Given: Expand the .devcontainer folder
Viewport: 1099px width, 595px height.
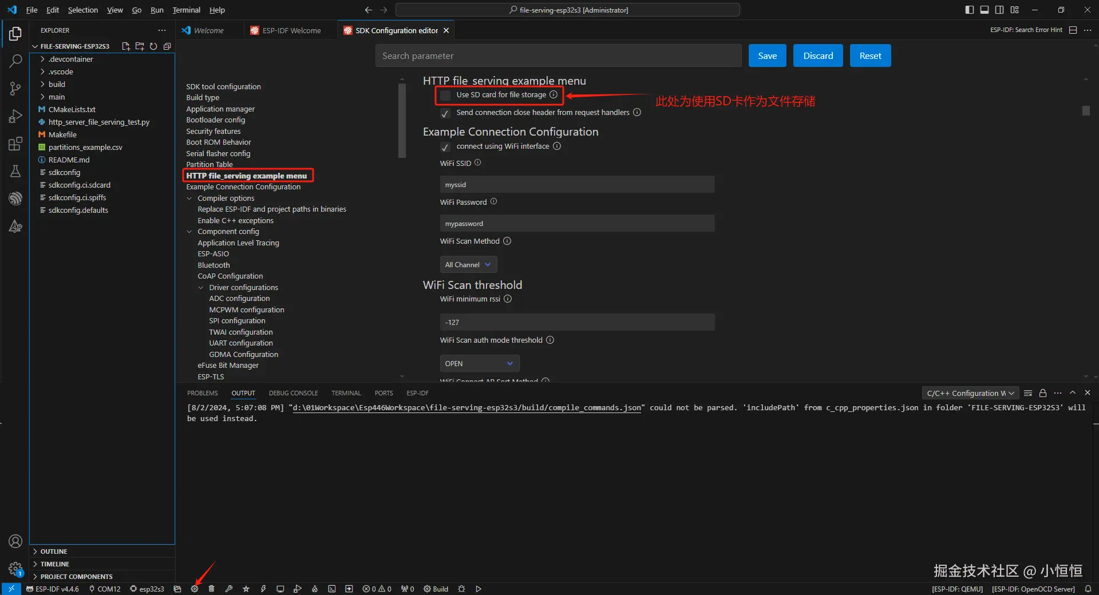Looking at the screenshot, I should (42, 59).
